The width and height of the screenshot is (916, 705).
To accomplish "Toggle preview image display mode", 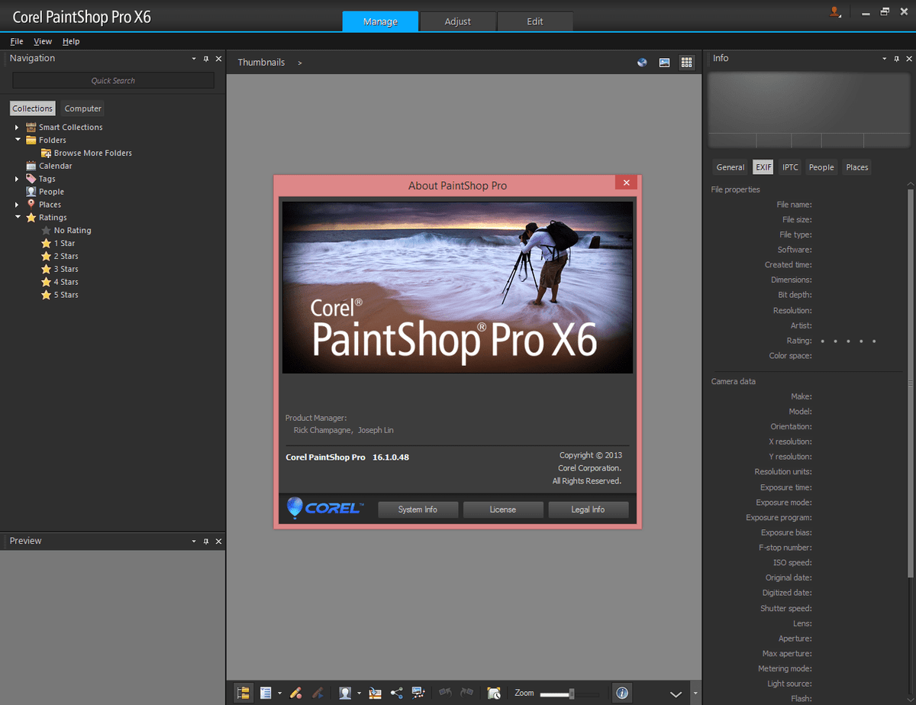I will click(x=664, y=62).
